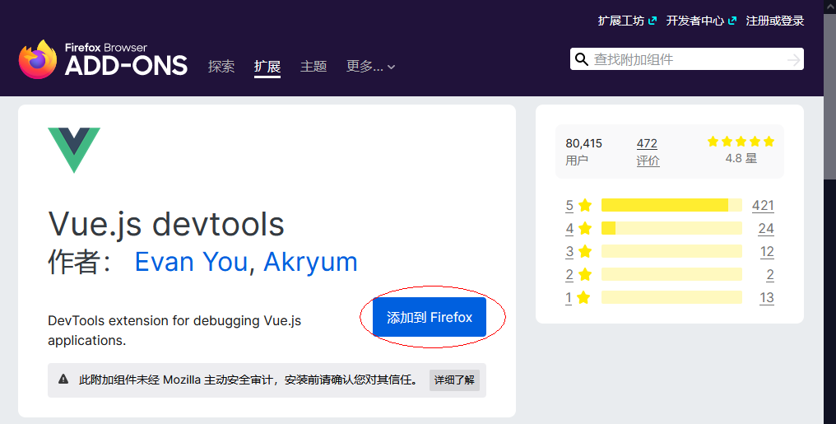
Task: Click the 4.8 star rating stars
Action: coord(741,142)
